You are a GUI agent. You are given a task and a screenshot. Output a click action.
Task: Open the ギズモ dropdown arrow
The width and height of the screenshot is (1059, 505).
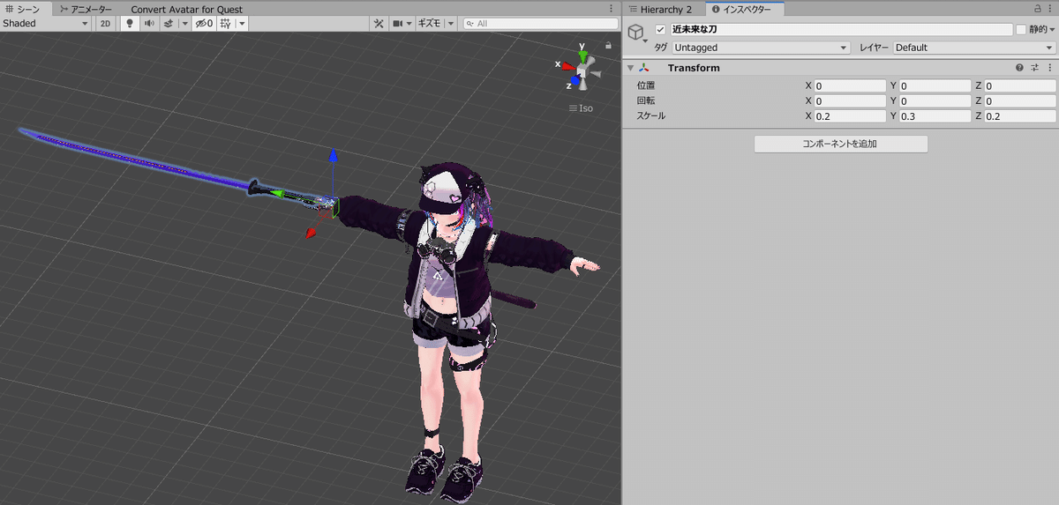point(450,24)
